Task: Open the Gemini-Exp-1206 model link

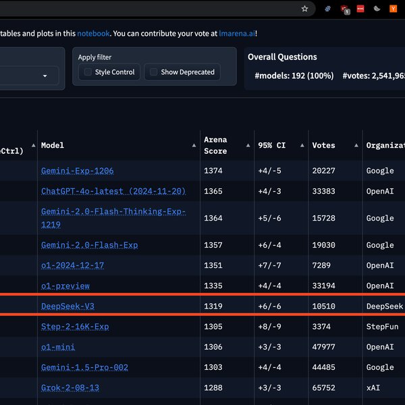Action: tap(77, 171)
